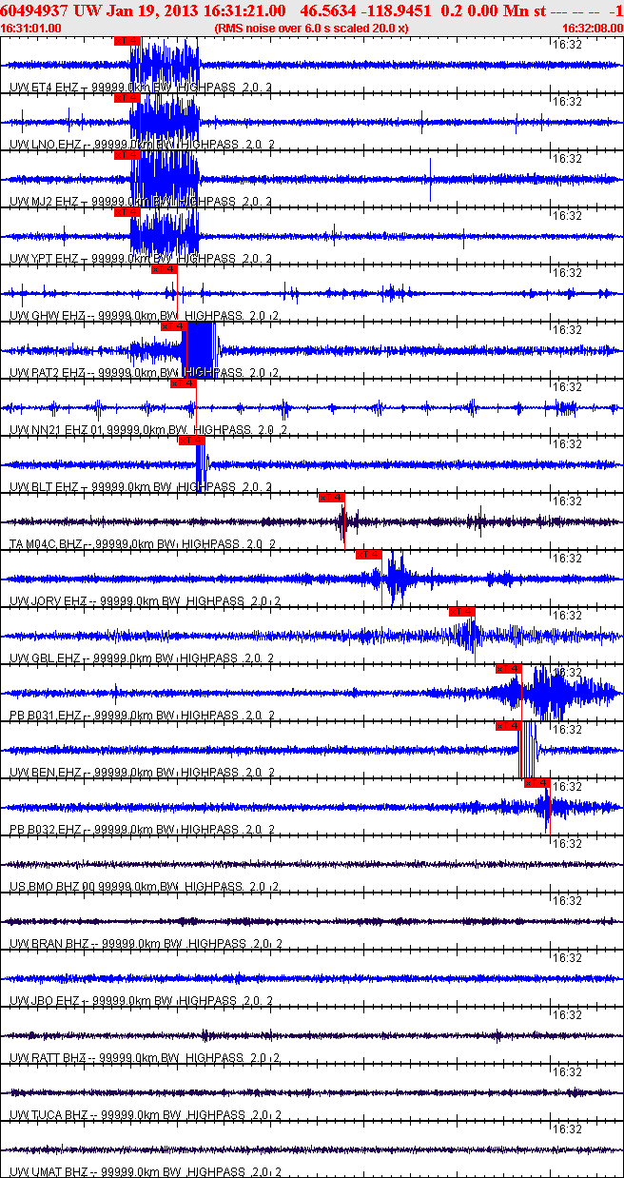Screen dimensions: 624x1178
Task: Click the clipped waveform block on the UW PAT2 trace
Action: tap(201, 350)
